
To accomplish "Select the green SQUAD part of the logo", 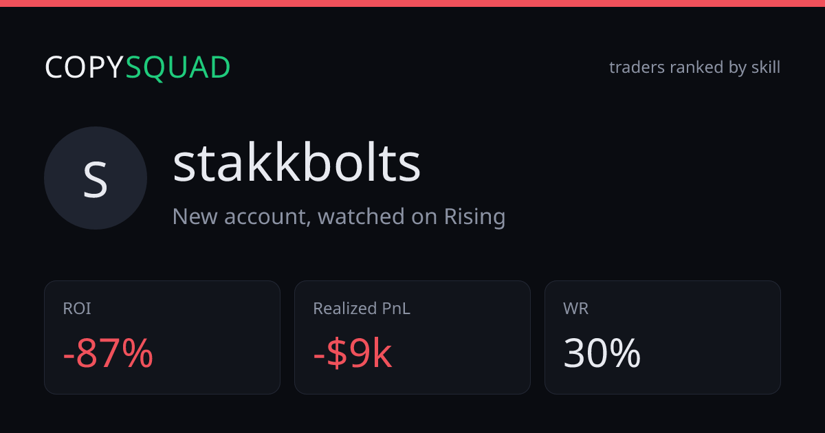I will point(178,67).
